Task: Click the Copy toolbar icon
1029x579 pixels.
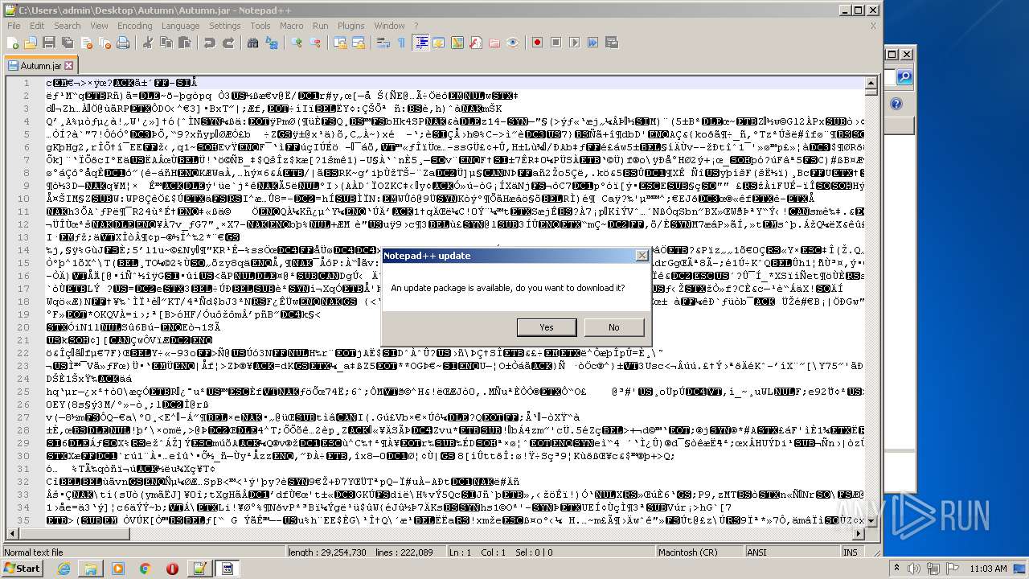Action: (166, 42)
